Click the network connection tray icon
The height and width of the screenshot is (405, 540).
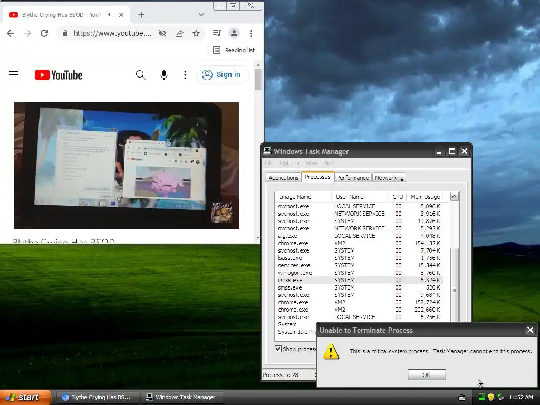click(x=501, y=397)
